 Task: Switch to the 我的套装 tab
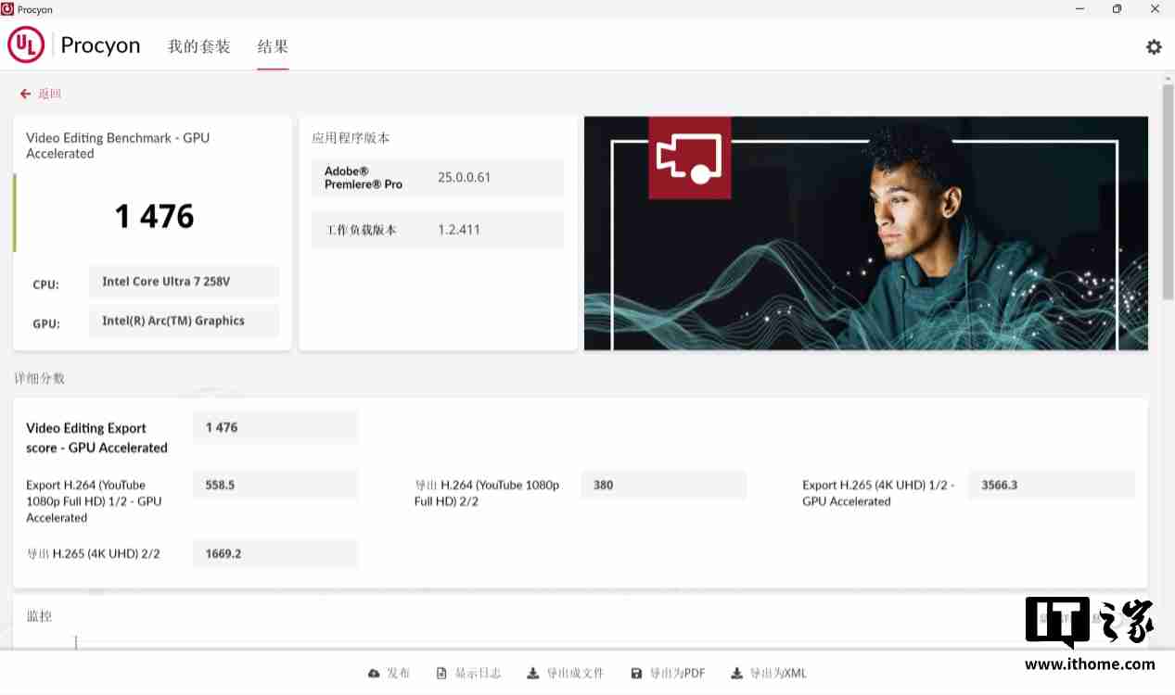(199, 45)
